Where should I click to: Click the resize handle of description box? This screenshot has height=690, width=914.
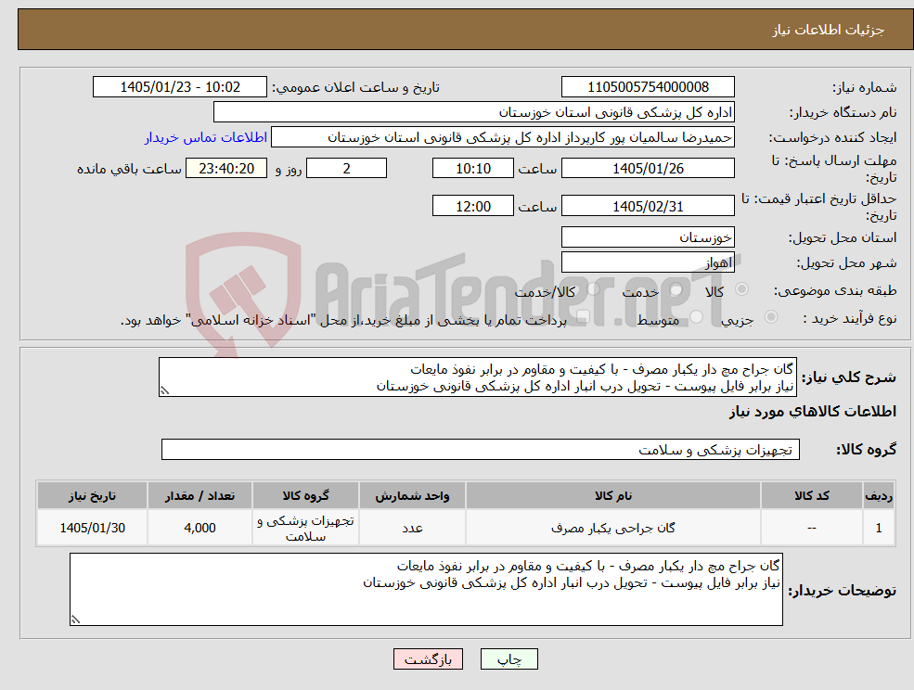pos(164,391)
